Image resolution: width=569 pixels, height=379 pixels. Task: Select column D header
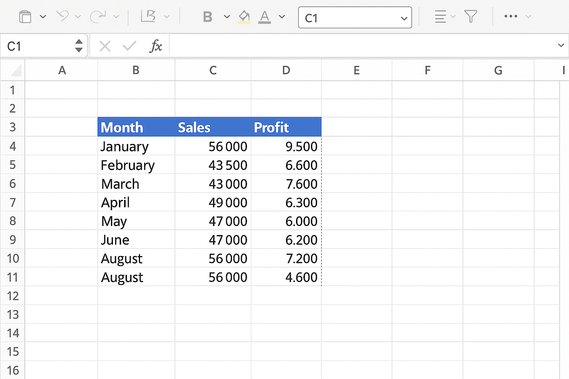(286, 70)
